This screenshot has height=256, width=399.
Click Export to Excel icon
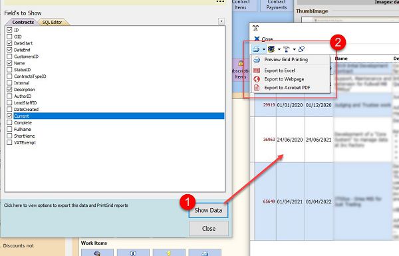tap(257, 70)
